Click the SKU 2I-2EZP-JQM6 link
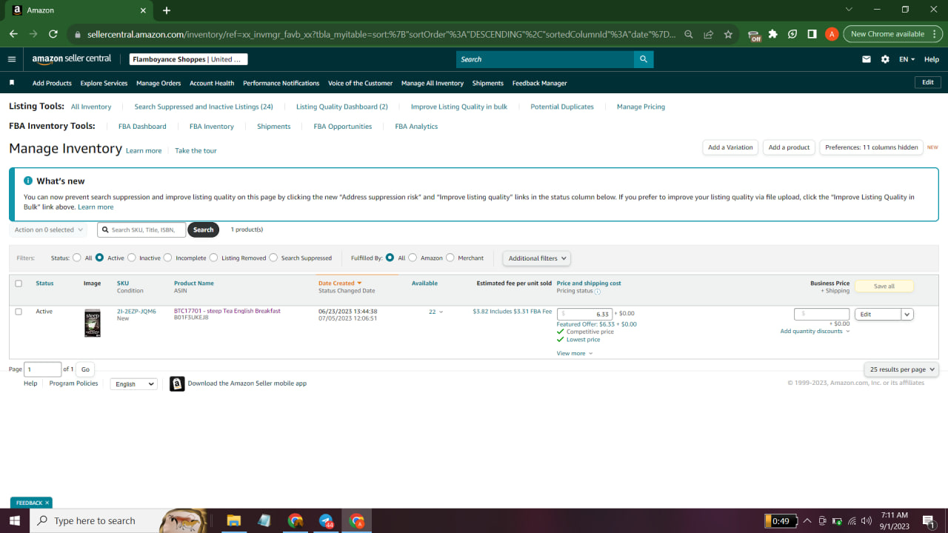This screenshot has width=948, height=533. click(136, 312)
